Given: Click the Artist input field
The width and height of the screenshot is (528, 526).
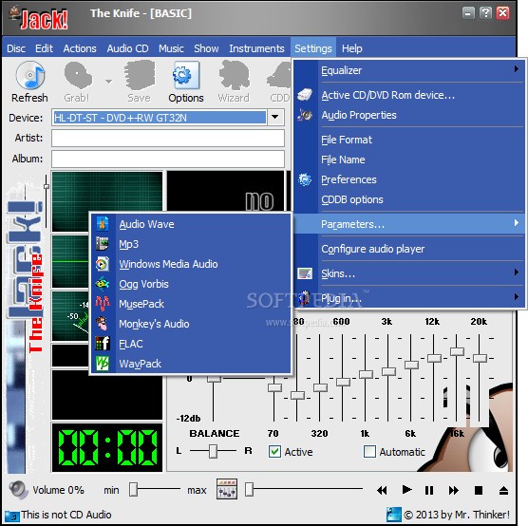Looking at the screenshot, I should pos(168,138).
